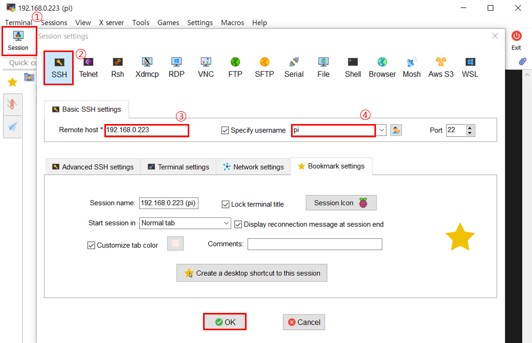Select the RDP session type
This screenshot has width=532, height=343.
tap(176, 68)
